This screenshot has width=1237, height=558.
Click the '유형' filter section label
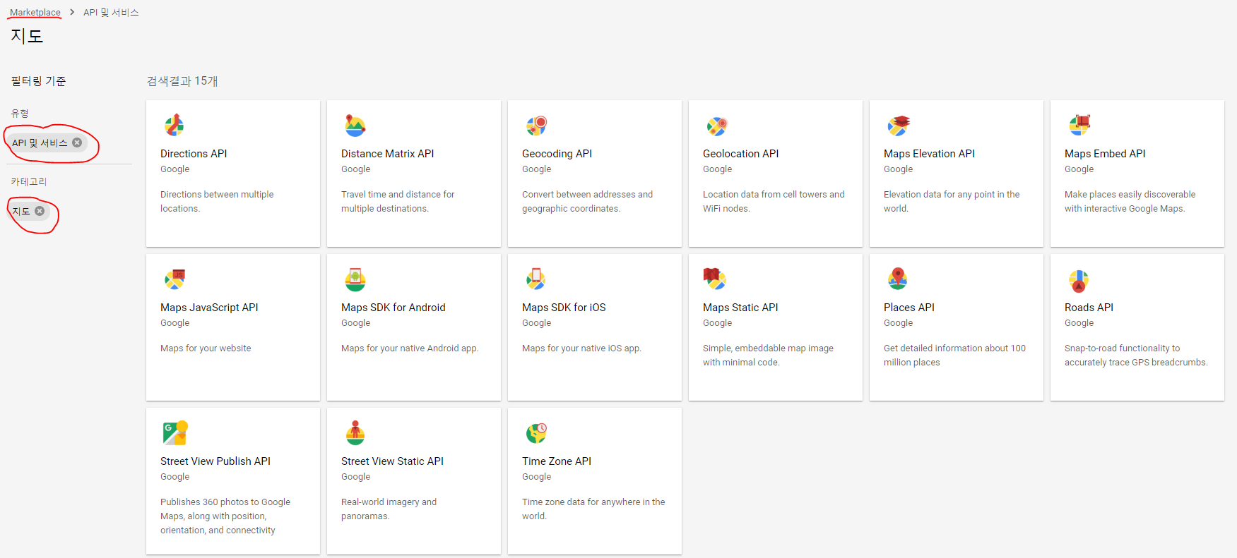click(x=20, y=114)
